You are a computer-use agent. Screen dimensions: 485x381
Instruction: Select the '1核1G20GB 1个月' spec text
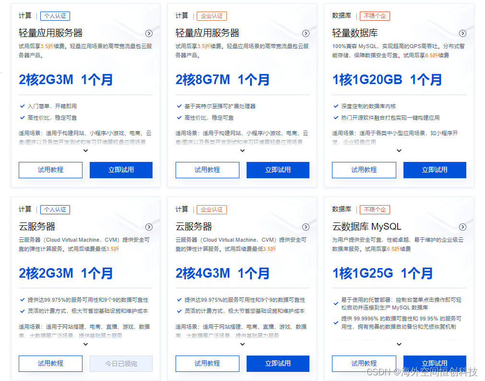click(387, 80)
